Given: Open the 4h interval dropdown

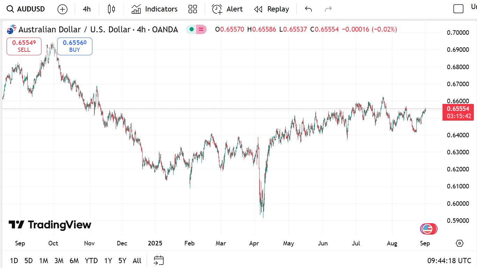Looking at the screenshot, I should (x=87, y=9).
